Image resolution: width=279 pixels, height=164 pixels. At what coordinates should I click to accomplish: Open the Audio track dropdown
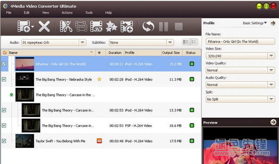click(83, 43)
